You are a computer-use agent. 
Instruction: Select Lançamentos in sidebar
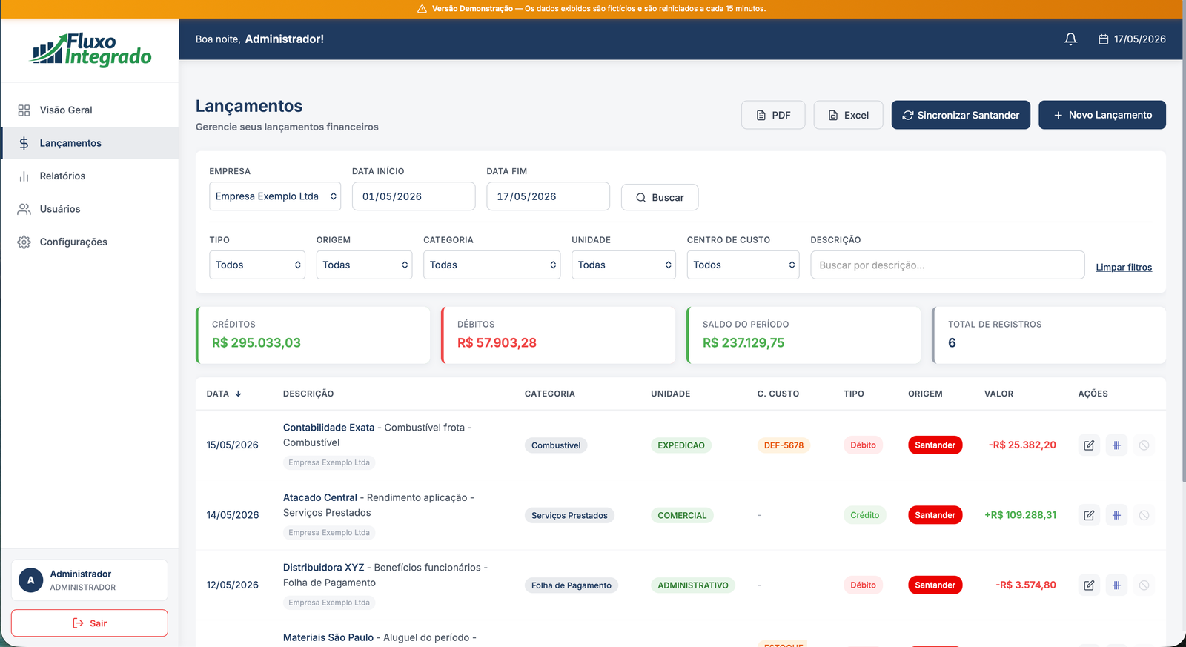click(90, 143)
